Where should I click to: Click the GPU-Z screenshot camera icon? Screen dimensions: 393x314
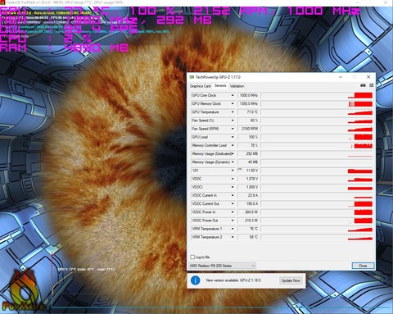click(x=363, y=85)
